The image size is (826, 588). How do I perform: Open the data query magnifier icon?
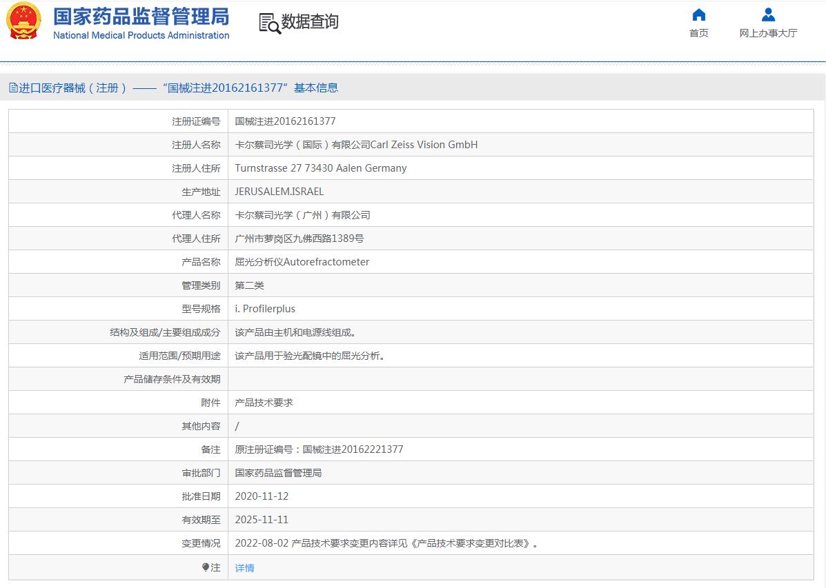click(270, 23)
